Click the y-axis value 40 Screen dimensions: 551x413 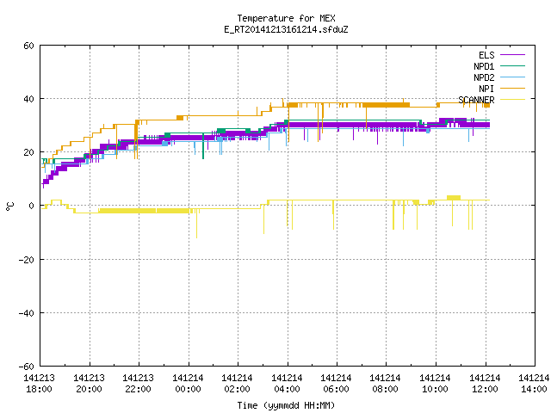click(28, 99)
